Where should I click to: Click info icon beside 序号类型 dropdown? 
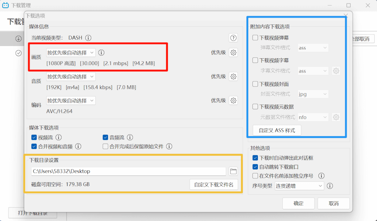pyautogui.click(x=330, y=186)
